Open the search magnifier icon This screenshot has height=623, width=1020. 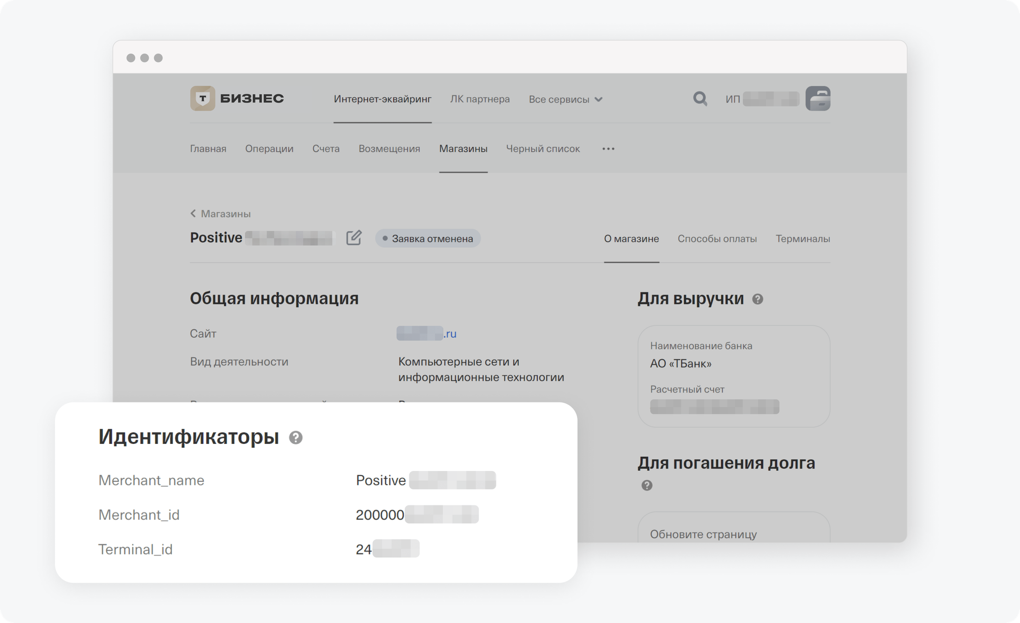pyautogui.click(x=700, y=98)
